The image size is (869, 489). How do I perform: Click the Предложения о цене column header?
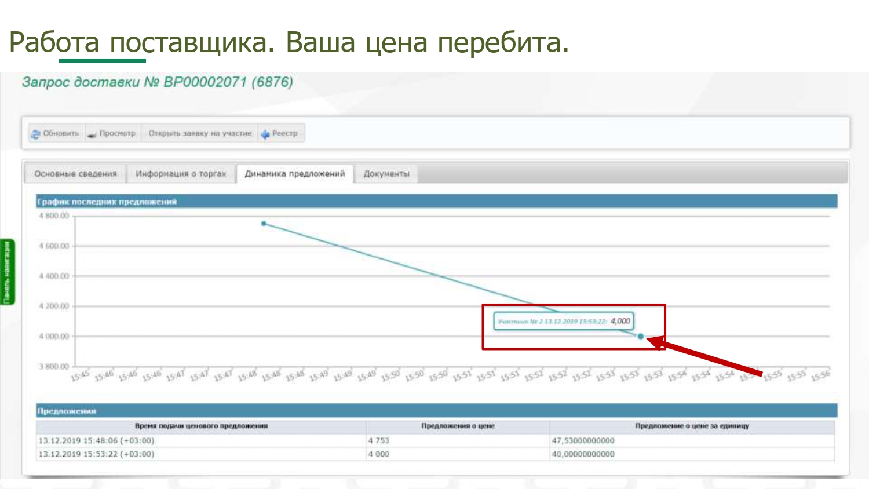458,426
